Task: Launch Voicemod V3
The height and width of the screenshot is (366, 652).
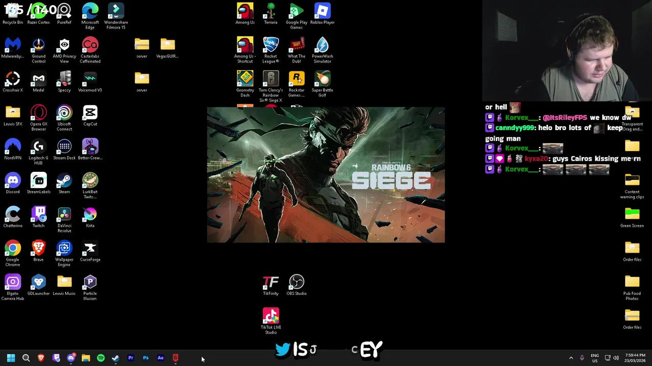Action: [x=90, y=82]
